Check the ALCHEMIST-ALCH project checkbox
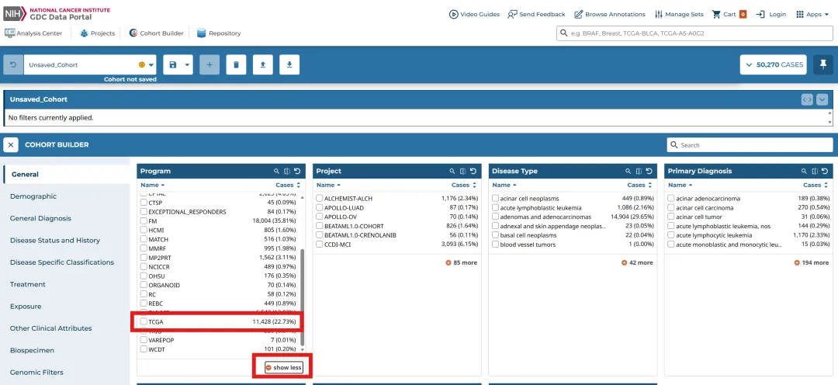The height and width of the screenshot is (385, 838). (320, 199)
